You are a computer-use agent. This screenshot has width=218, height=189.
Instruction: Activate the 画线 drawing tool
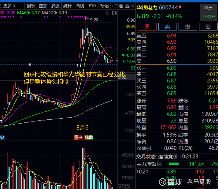80,6
